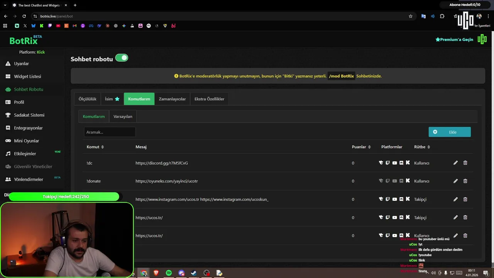Open Profil in the sidebar

pyautogui.click(x=19, y=102)
